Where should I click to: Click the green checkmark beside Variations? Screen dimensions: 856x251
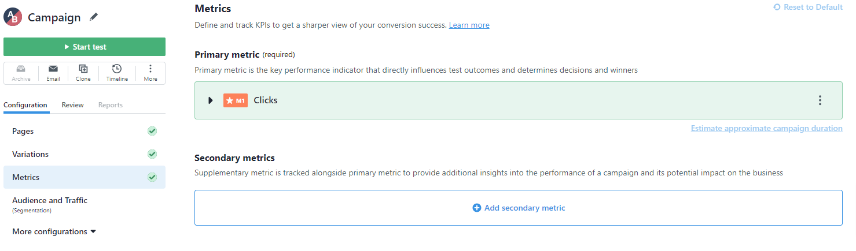pyautogui.click(x=152, y=154)
